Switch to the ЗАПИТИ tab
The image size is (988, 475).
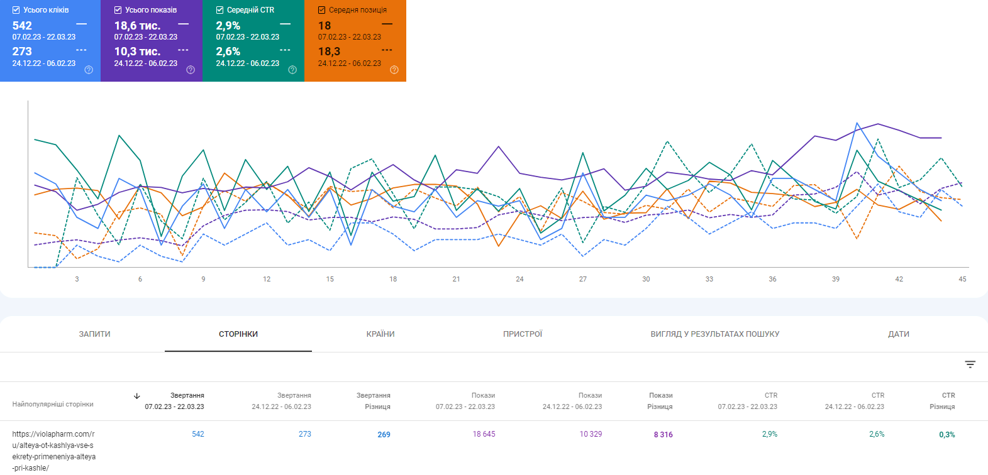click(x=94, y=334)
